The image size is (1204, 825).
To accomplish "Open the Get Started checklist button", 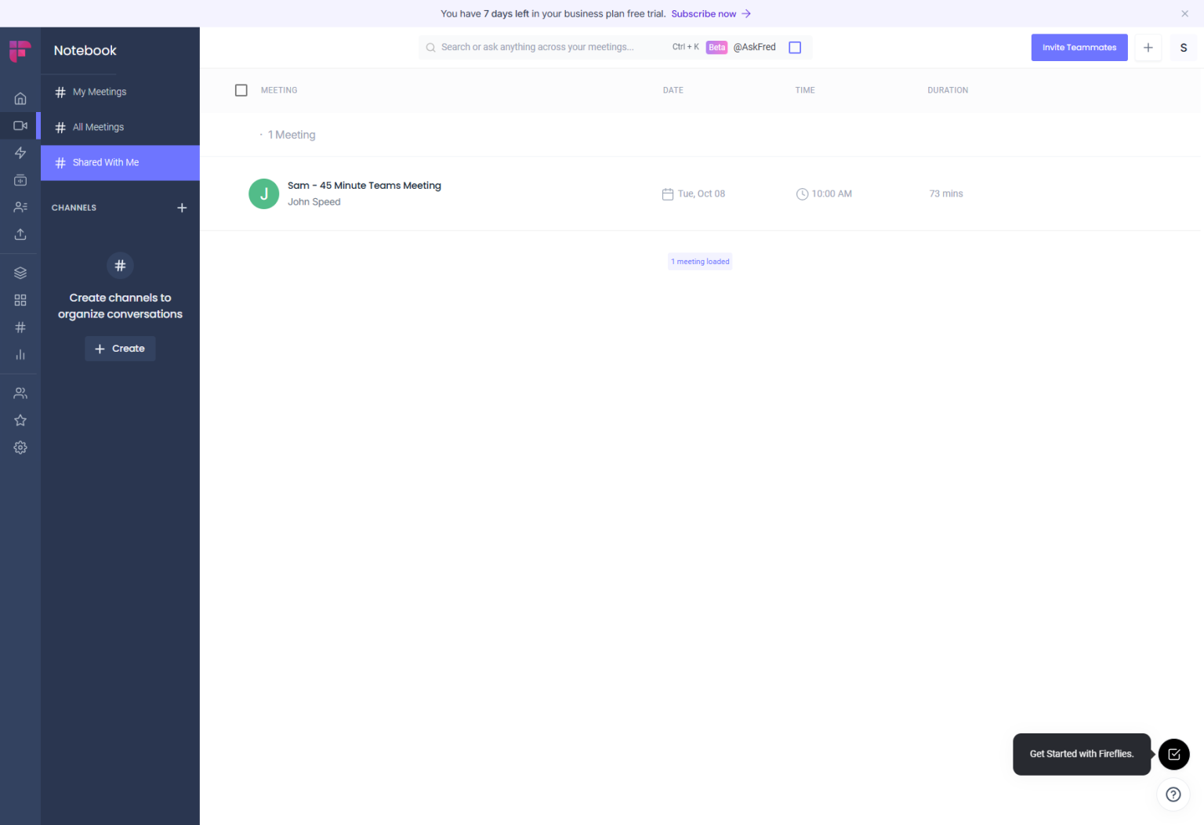I will (x=1173, y=754).
